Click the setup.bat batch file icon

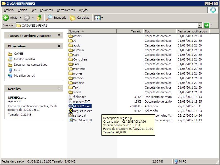click(x=71, y=116)
